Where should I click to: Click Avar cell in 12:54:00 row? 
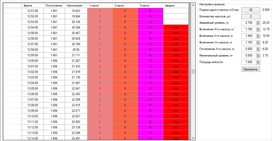click(176, 27)
